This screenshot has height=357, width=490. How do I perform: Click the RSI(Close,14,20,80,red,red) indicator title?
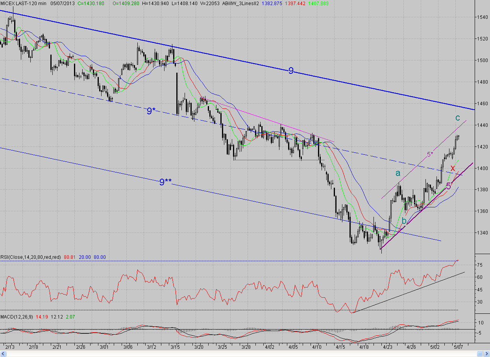click(31, 257)
